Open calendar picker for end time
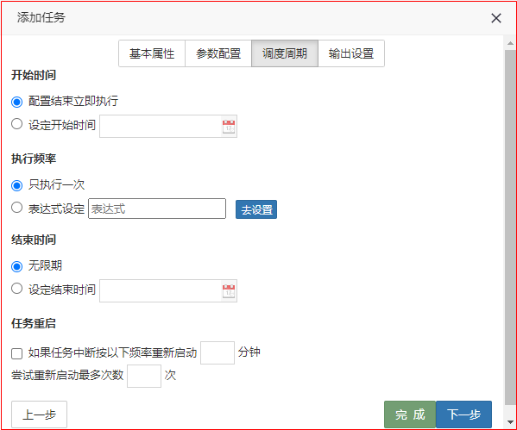This screenshot has height=430, width=517. 229,291
